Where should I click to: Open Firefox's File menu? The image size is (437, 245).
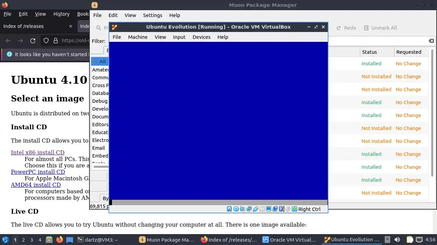click(x=7, y=14)
